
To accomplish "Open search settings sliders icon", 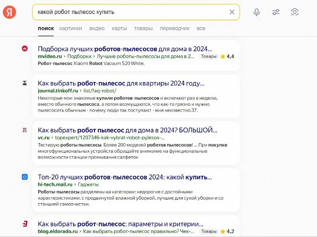I will coord(276,12).
